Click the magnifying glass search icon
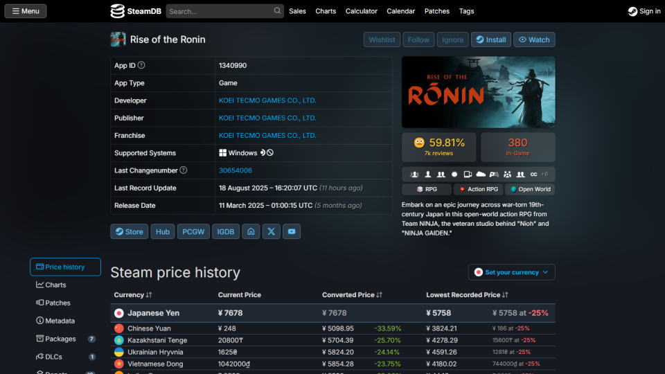 [277, 10]
